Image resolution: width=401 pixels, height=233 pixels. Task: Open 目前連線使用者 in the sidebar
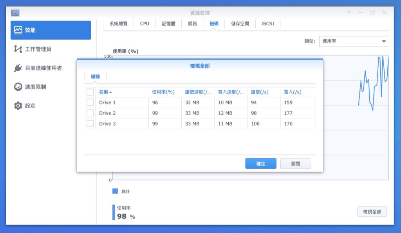[51, 68]
